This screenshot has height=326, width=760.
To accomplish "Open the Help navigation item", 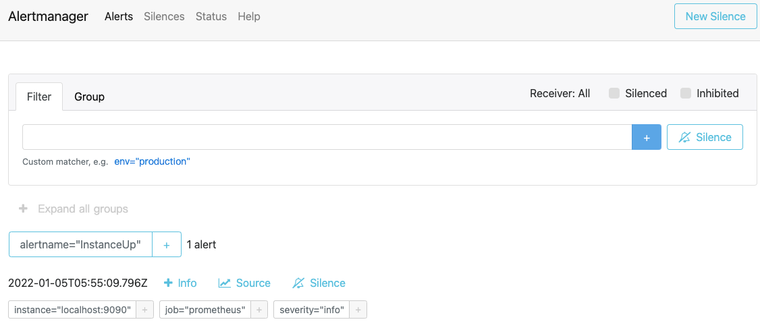I will coord(249,16).
